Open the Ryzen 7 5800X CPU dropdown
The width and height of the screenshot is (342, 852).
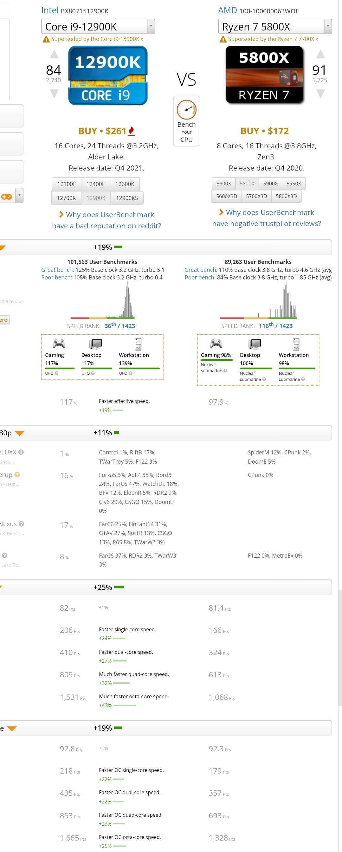275,26
